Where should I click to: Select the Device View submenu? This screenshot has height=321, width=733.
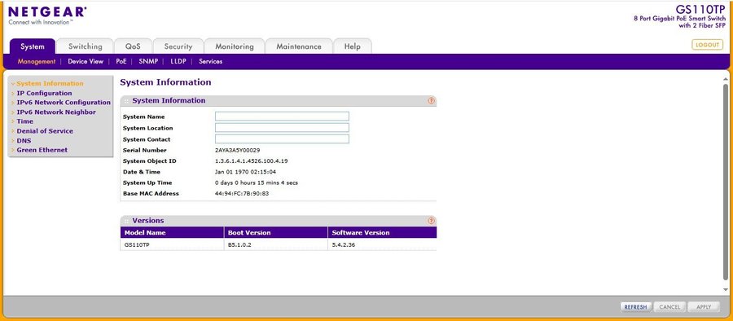tap(86, 61)
